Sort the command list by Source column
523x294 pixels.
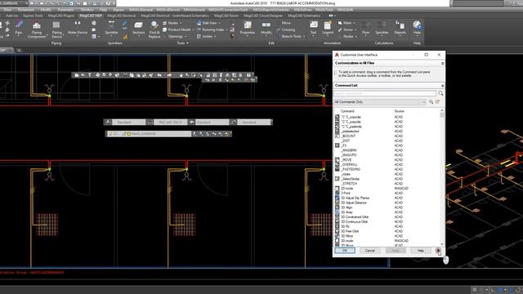coord(399,111)
